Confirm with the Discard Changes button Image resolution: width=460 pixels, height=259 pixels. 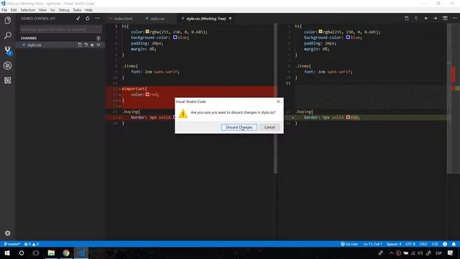(239, 127)
